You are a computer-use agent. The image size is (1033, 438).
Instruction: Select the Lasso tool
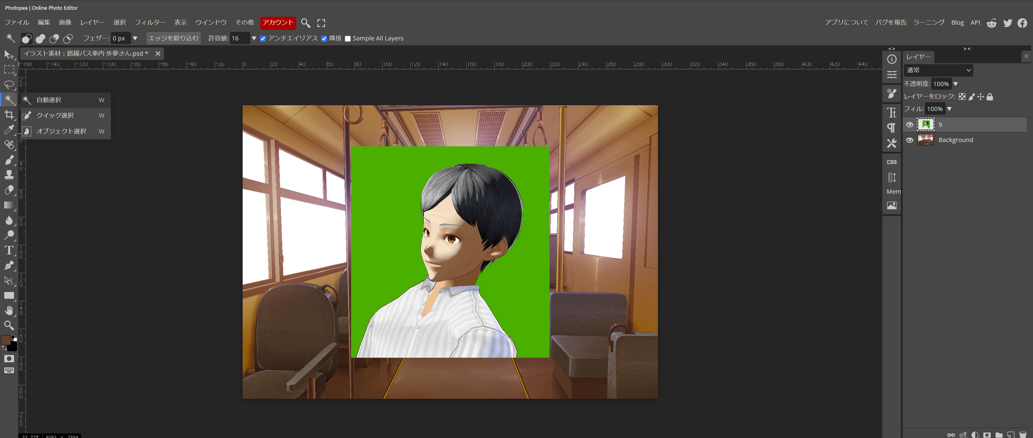click(x=9, y=85)
